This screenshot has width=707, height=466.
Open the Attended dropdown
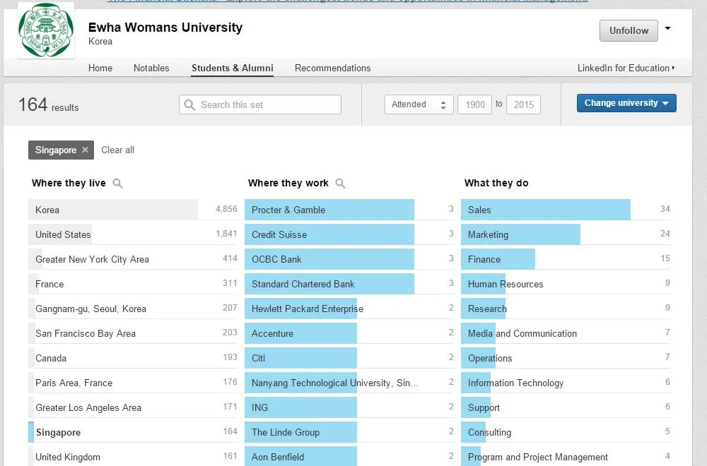point(419,104)
